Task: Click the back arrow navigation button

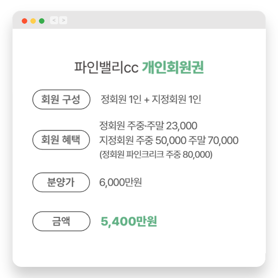Action: click(x=54, y=20)
